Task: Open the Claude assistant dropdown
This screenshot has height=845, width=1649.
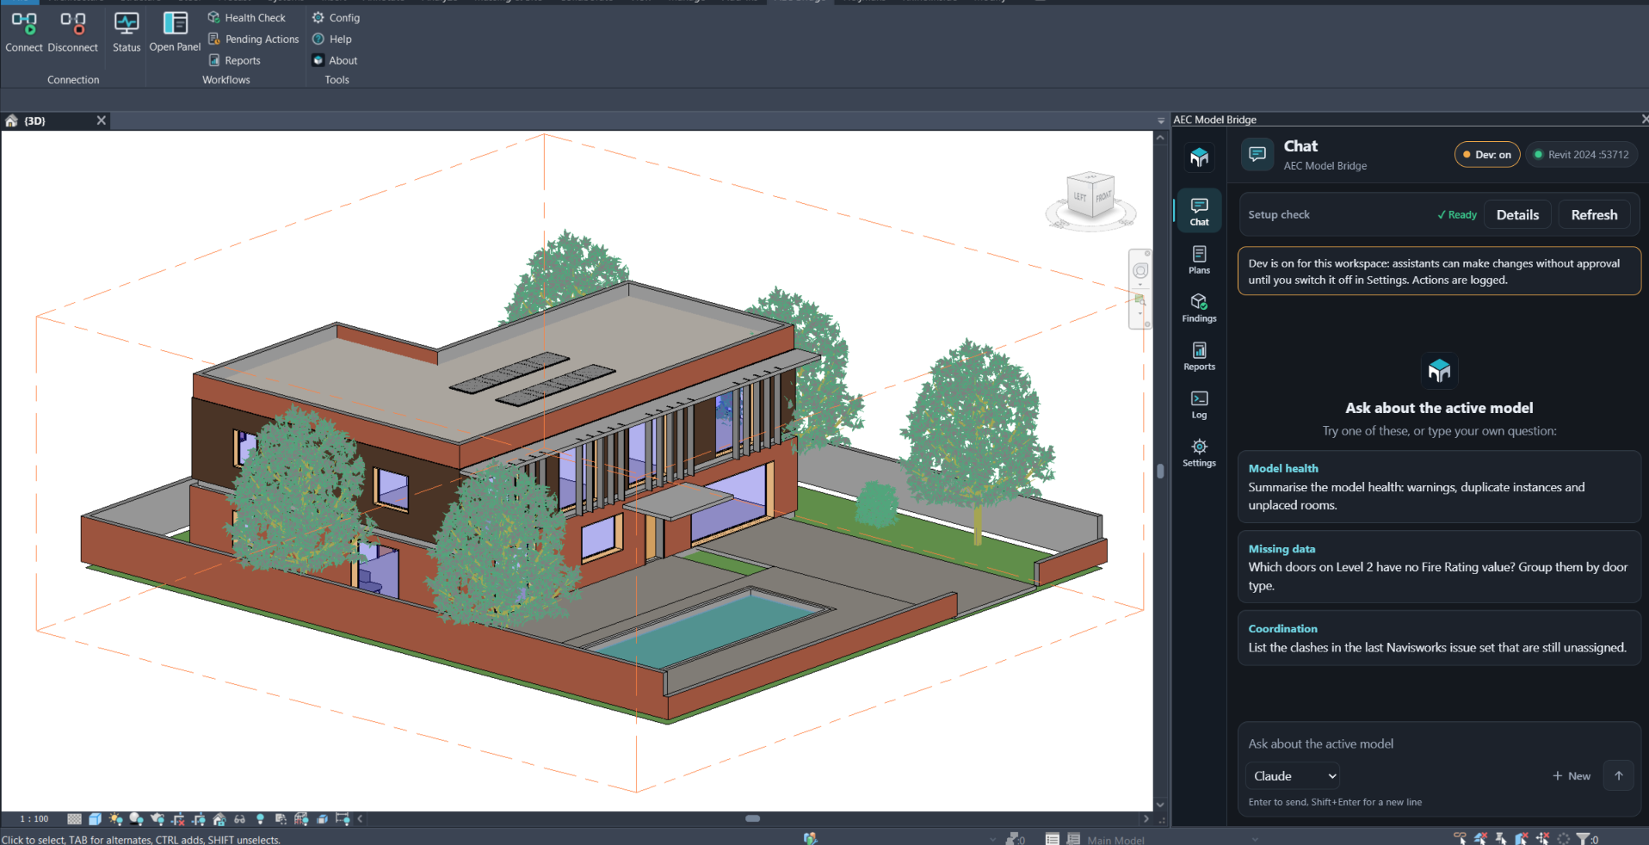Action: coord(1293,776)
